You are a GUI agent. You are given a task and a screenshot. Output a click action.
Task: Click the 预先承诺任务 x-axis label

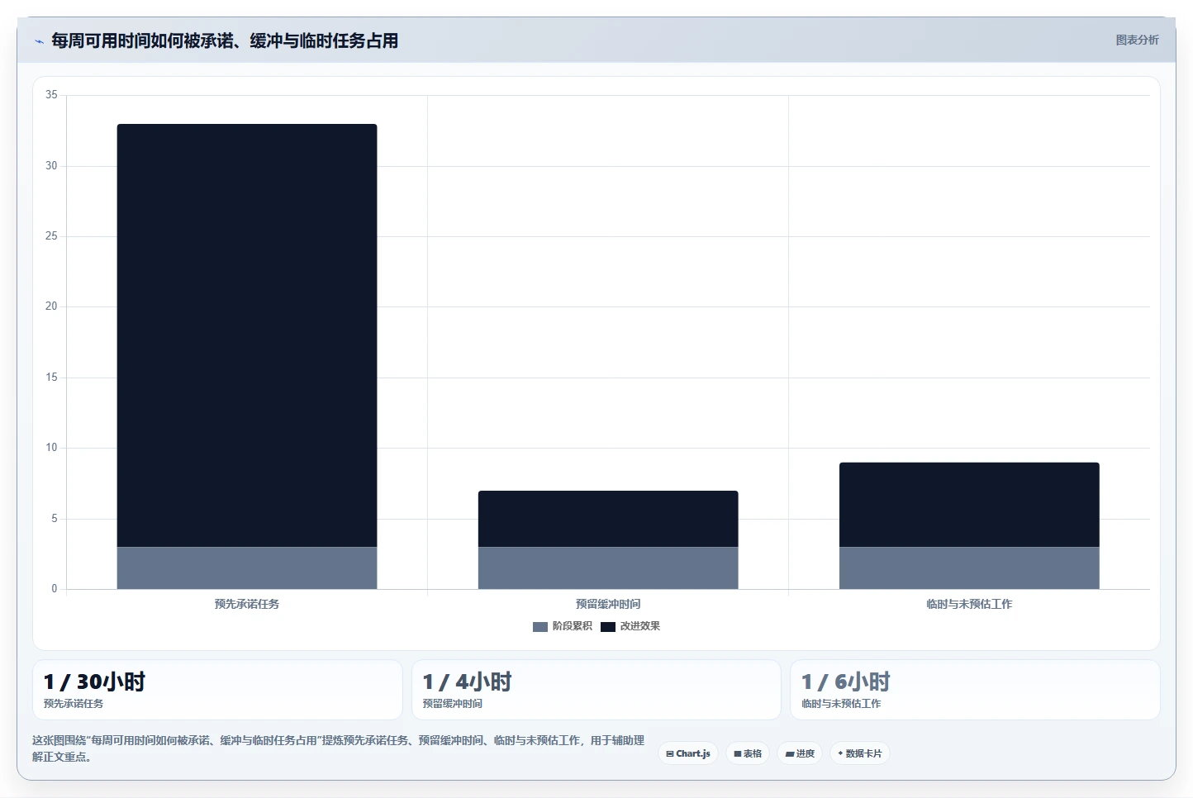point(247,604)
